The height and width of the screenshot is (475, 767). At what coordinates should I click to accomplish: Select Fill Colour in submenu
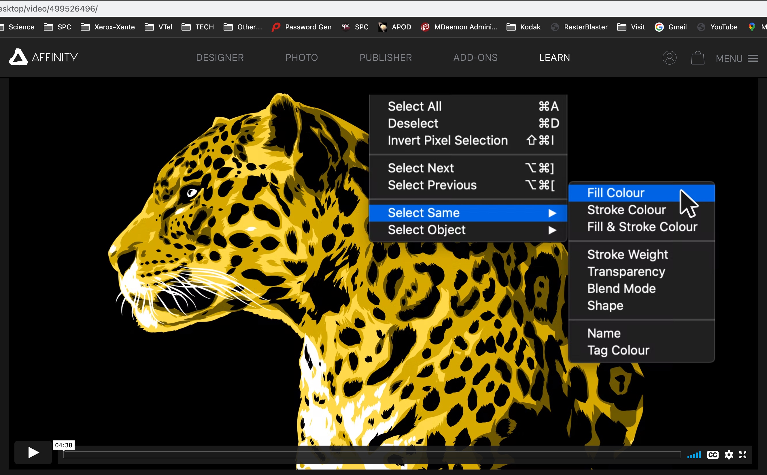point(641,193)
